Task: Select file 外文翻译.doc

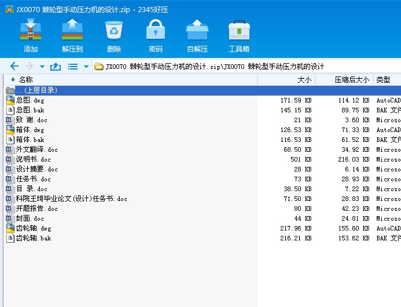Action: 37,149
